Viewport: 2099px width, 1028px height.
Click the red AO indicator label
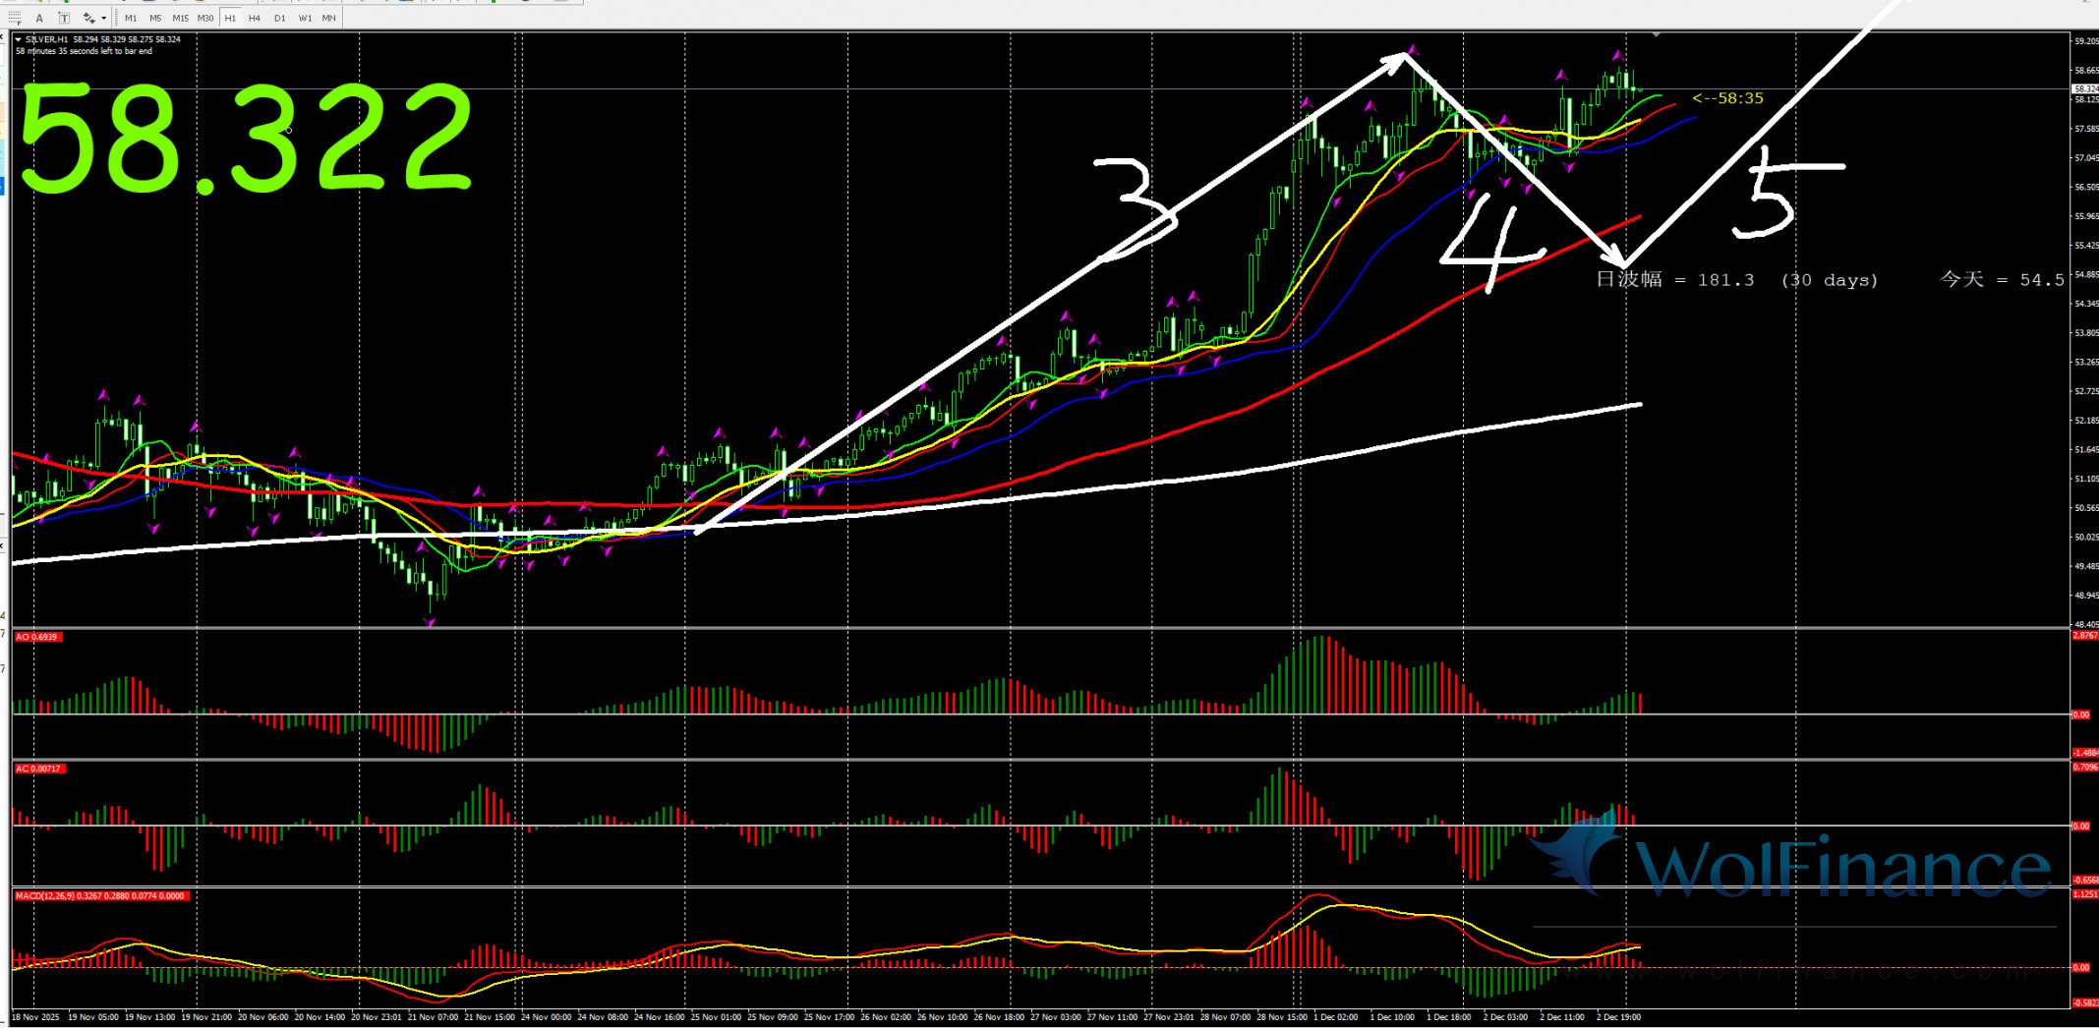pos(37,638)
